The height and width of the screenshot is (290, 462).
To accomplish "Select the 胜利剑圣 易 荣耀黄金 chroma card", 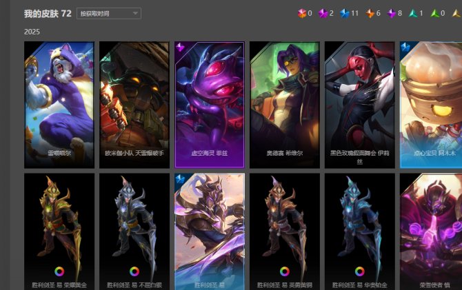I will [59, 231].
